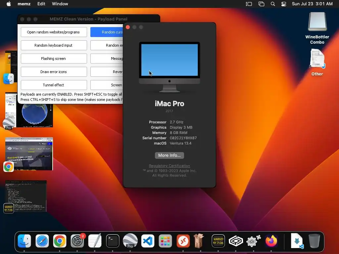Viewport: 339px width, 254px height.
Task: Open the Edit menu
Action: click(x=41, y=4)
